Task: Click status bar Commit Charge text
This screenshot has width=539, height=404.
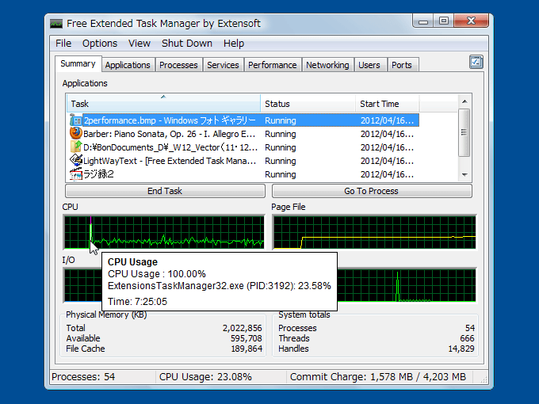Action: coord(378,377)
